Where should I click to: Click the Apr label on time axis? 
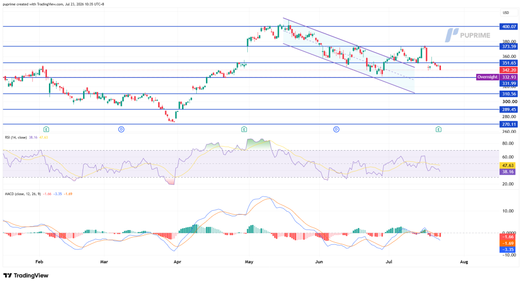click(x=177, y=262)
